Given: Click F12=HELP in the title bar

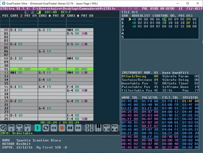Looking at the screenshot, I should pos(194,9).
